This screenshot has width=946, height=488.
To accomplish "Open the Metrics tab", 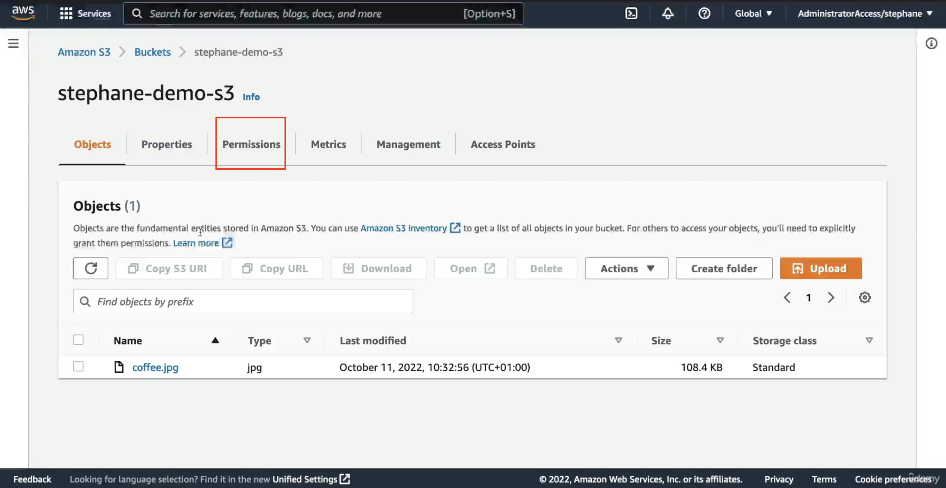I will [328, 144].
